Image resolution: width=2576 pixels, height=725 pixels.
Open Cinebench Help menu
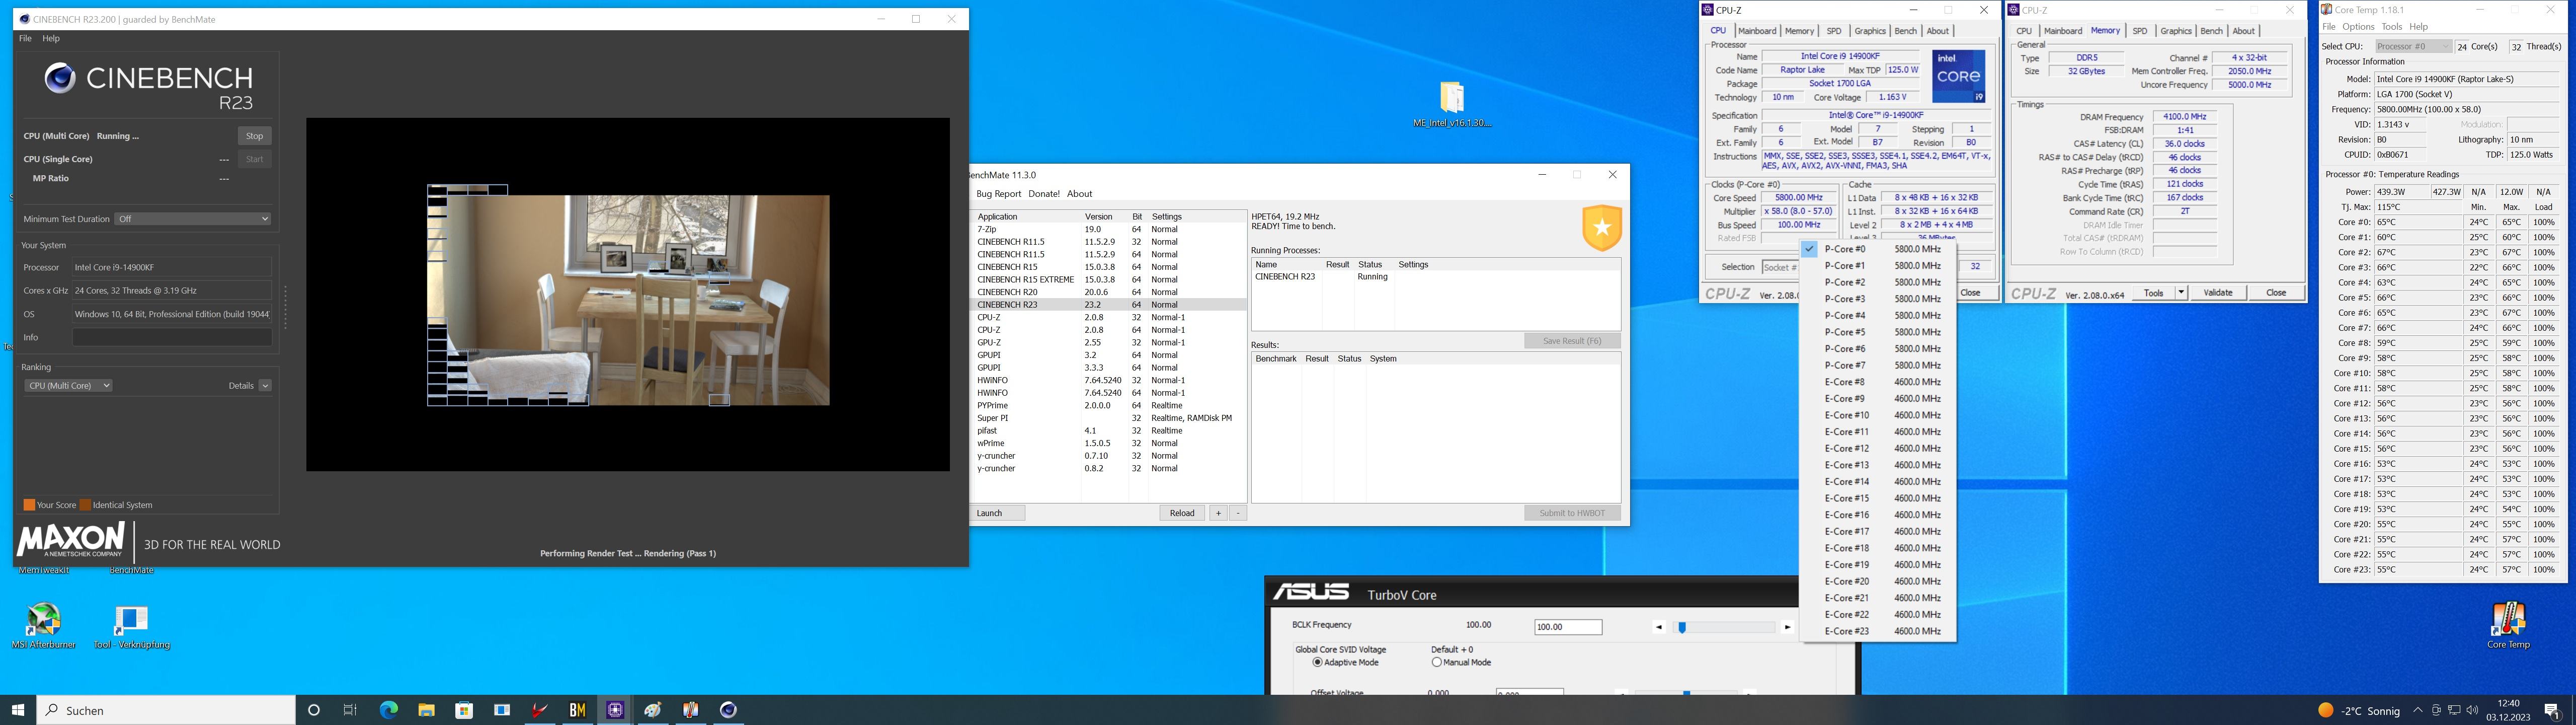click(x=51, y=38)
